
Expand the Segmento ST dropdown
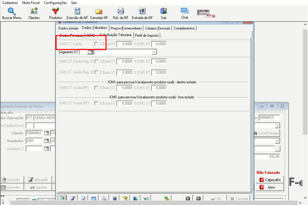[x=154, y=52]
